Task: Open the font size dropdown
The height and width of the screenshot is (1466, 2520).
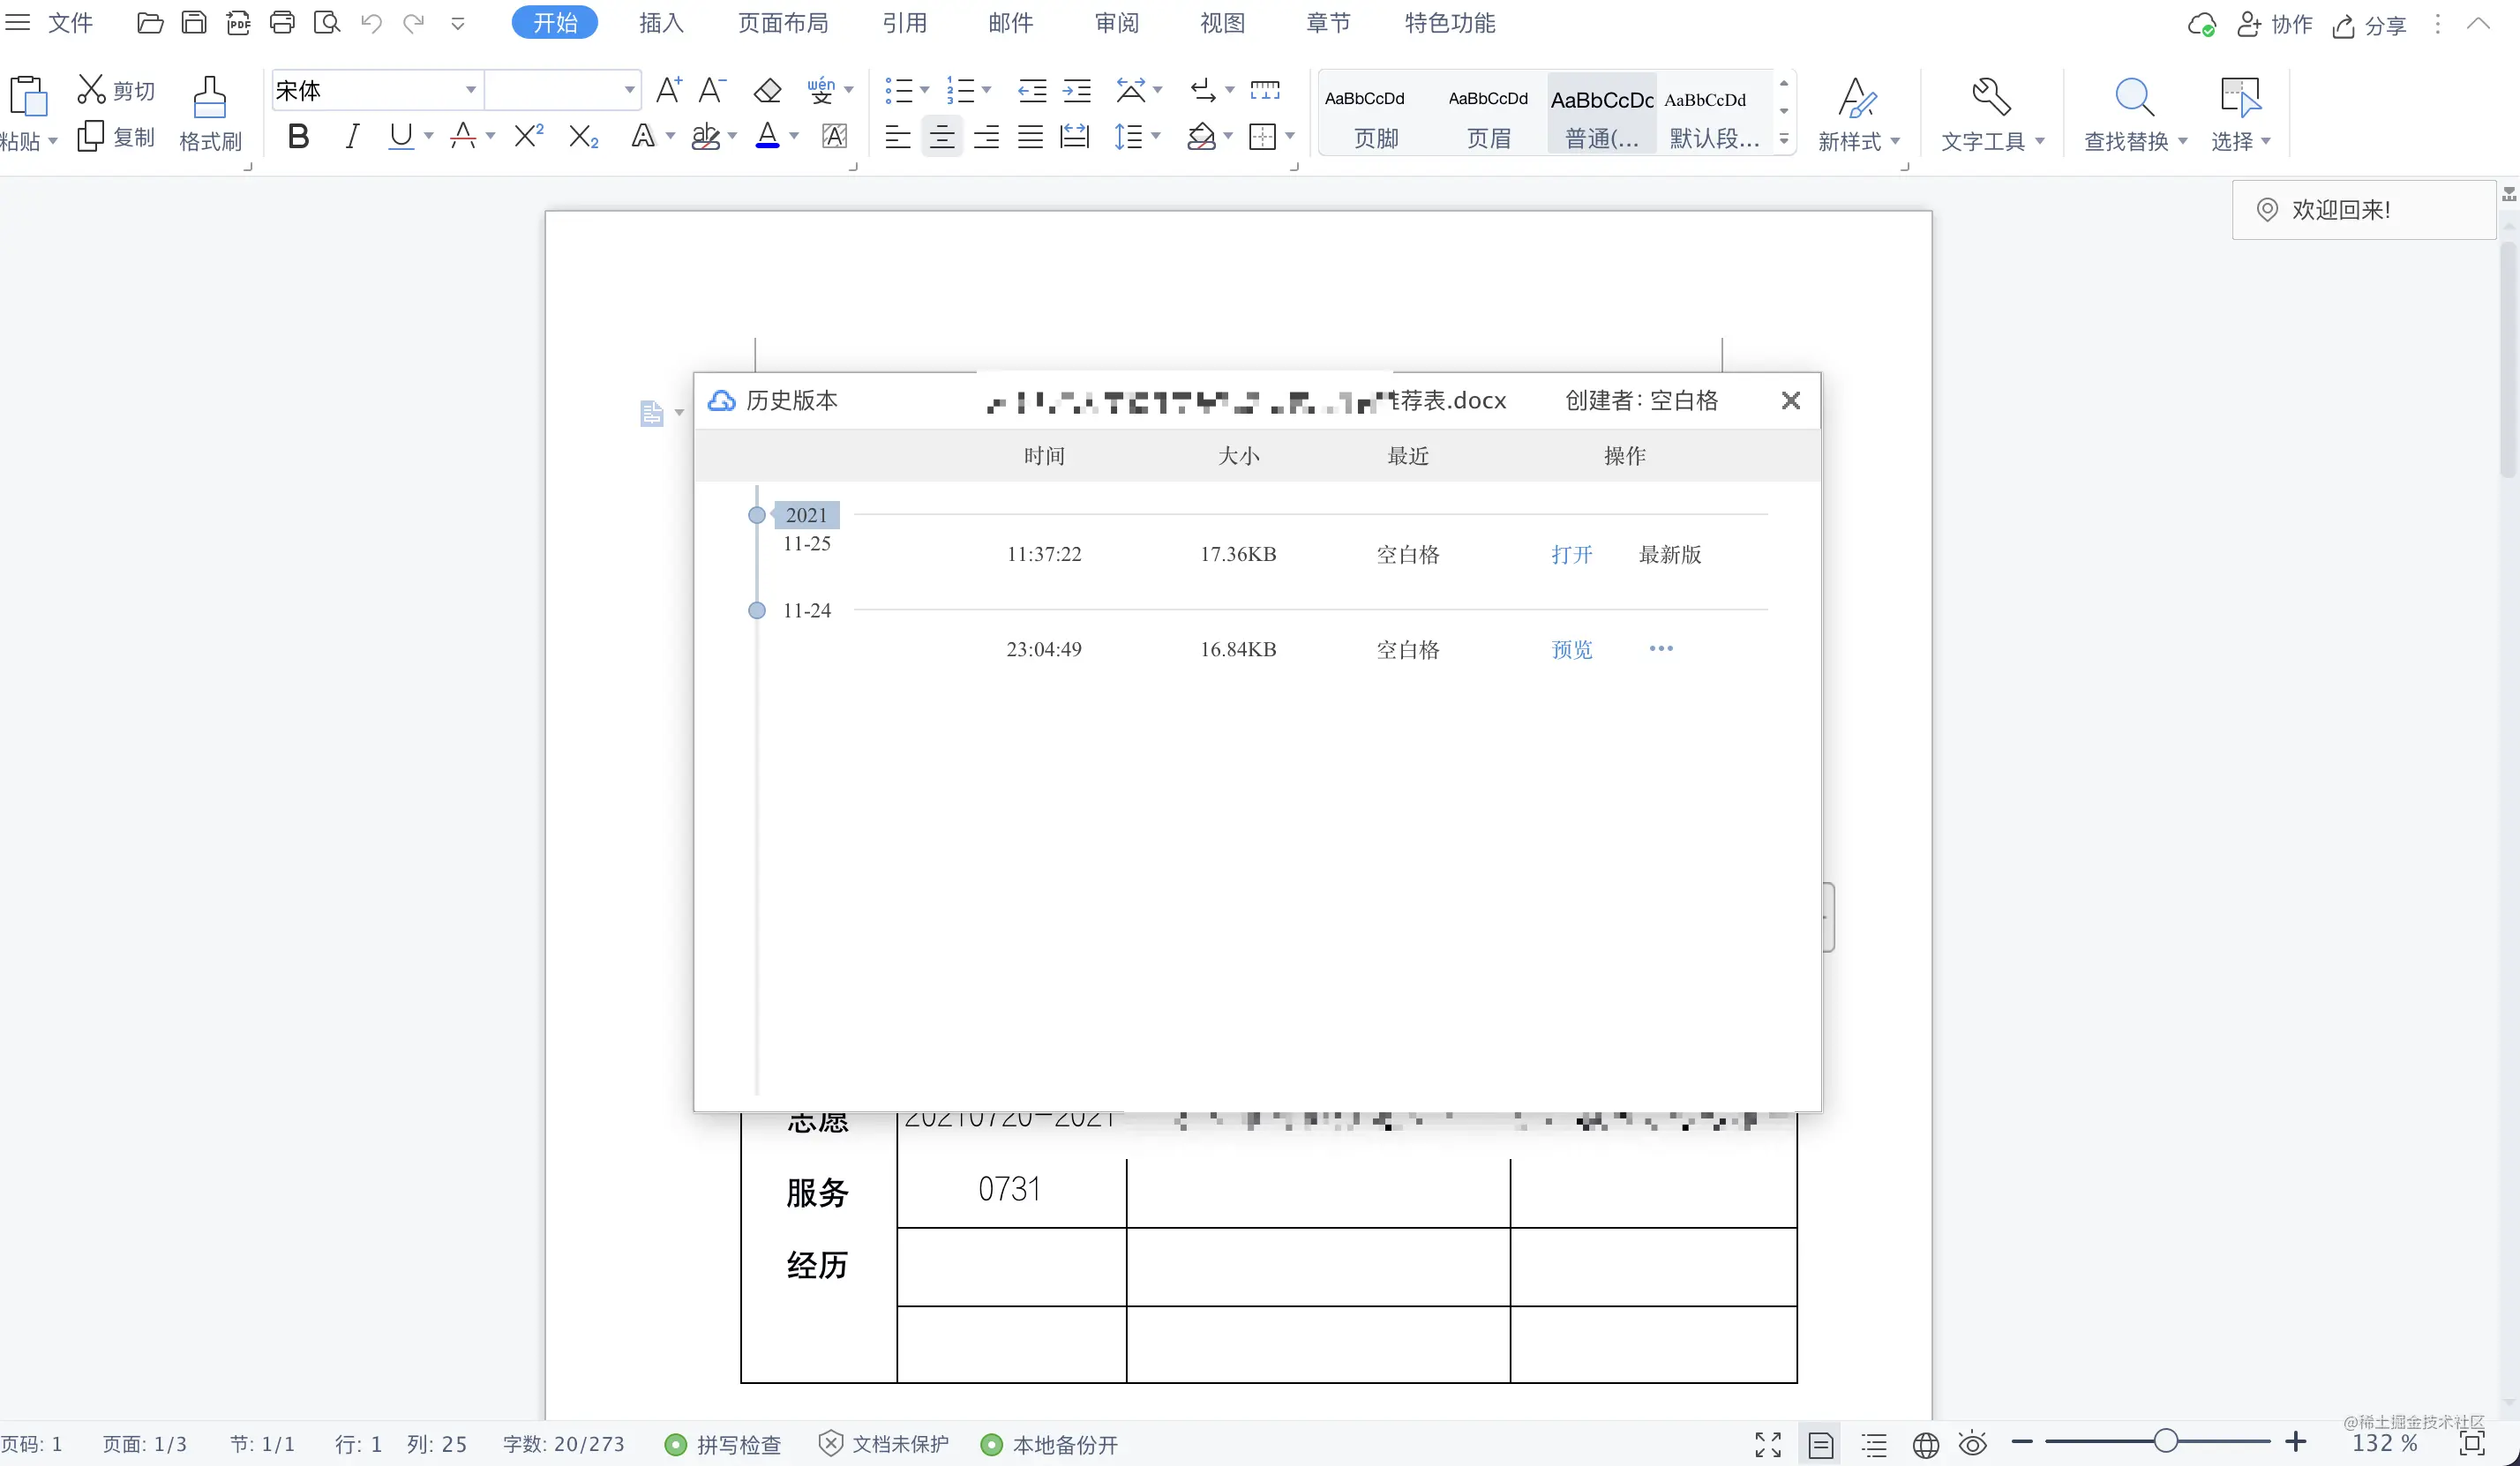Action: 629,90
